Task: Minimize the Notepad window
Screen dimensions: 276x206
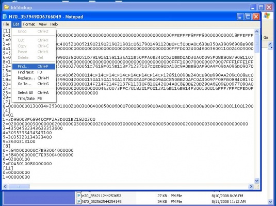Action: coord(240,17)
